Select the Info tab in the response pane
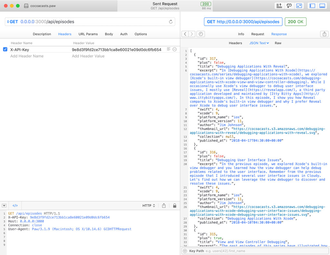Image resolution: width=330 pixels, height=255 pixels. (241, 34)
